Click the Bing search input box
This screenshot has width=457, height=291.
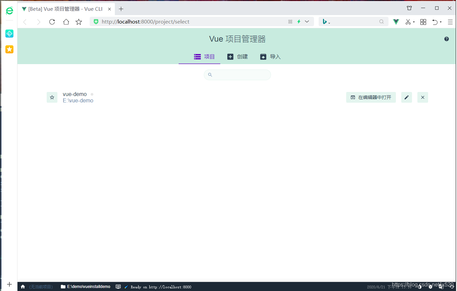pos(354,22)
